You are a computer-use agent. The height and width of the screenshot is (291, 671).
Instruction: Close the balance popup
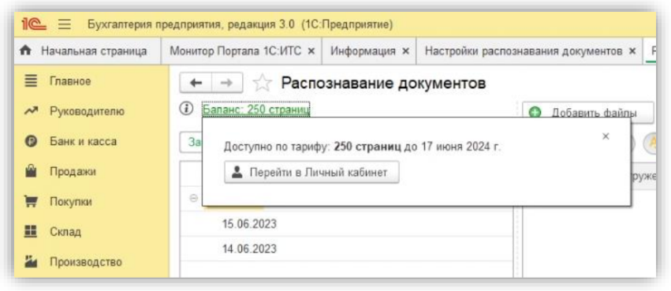[x=606, y=136]
